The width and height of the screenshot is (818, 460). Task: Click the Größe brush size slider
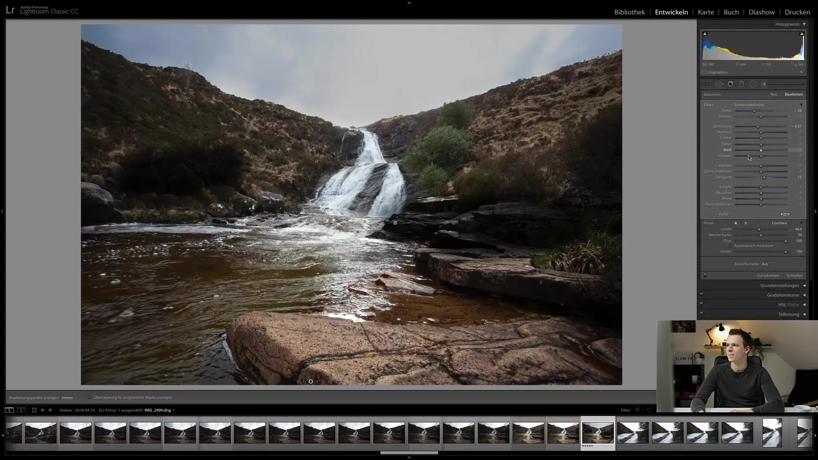click(759, 230)
